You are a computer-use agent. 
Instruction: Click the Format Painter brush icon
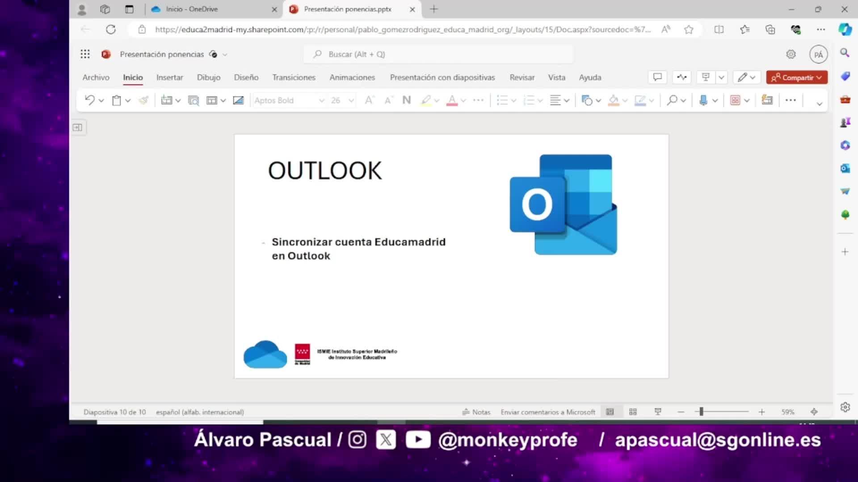point(143,100)
